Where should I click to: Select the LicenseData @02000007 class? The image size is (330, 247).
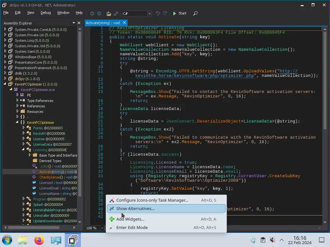point(52,144)
